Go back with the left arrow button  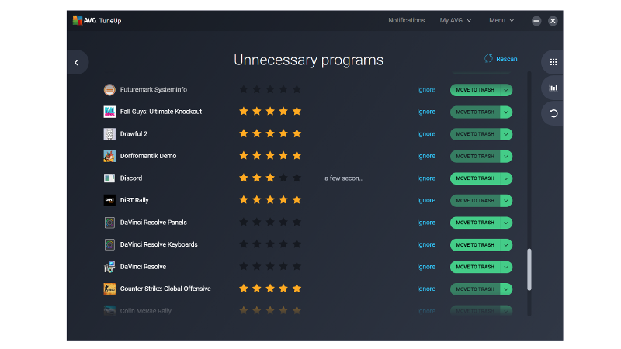77,62
